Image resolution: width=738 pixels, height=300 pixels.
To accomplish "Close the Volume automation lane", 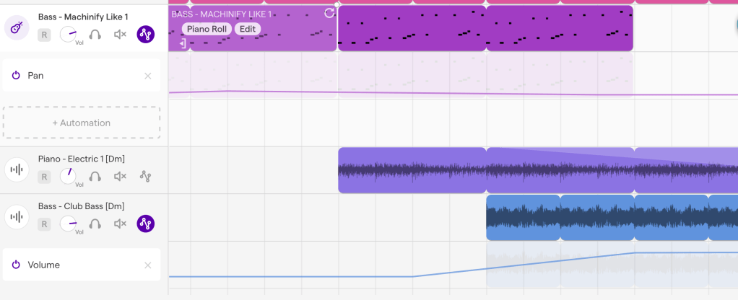I will point(148,265).
